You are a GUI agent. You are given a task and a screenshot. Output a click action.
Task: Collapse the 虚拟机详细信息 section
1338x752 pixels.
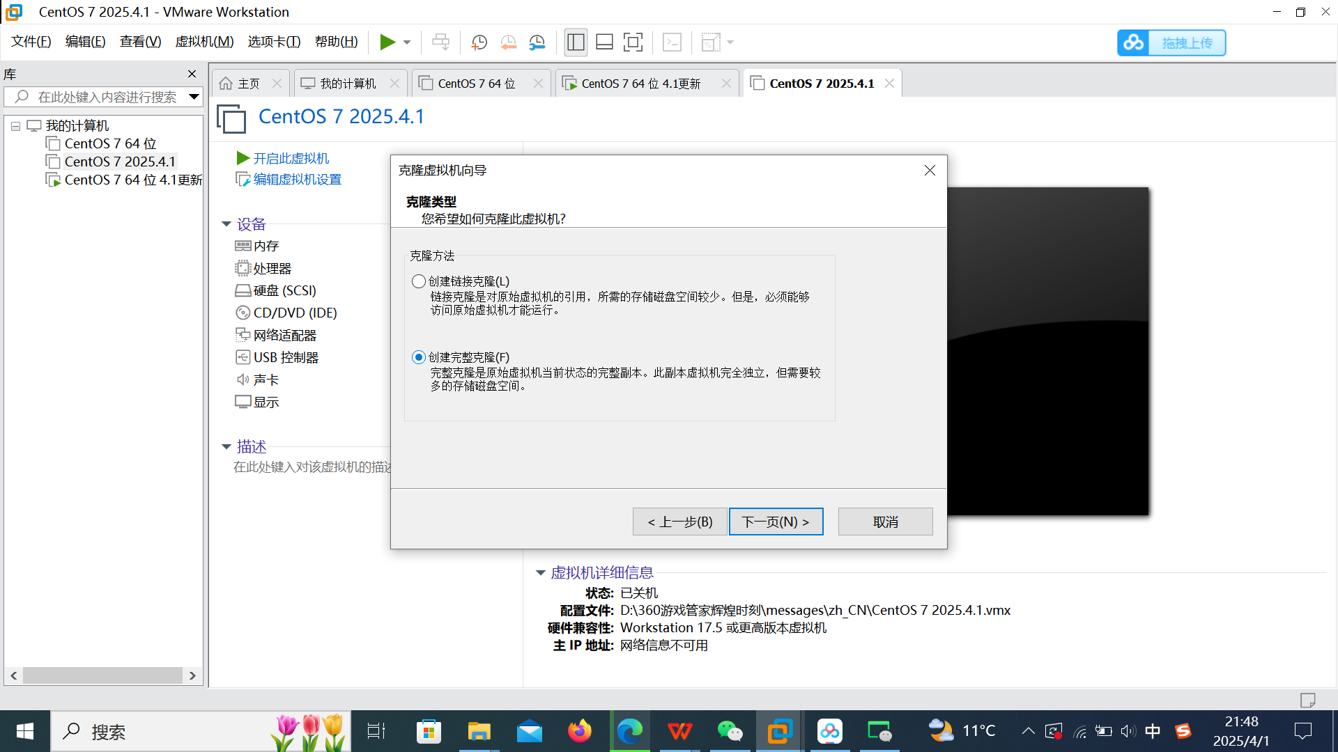click(540, 572)
